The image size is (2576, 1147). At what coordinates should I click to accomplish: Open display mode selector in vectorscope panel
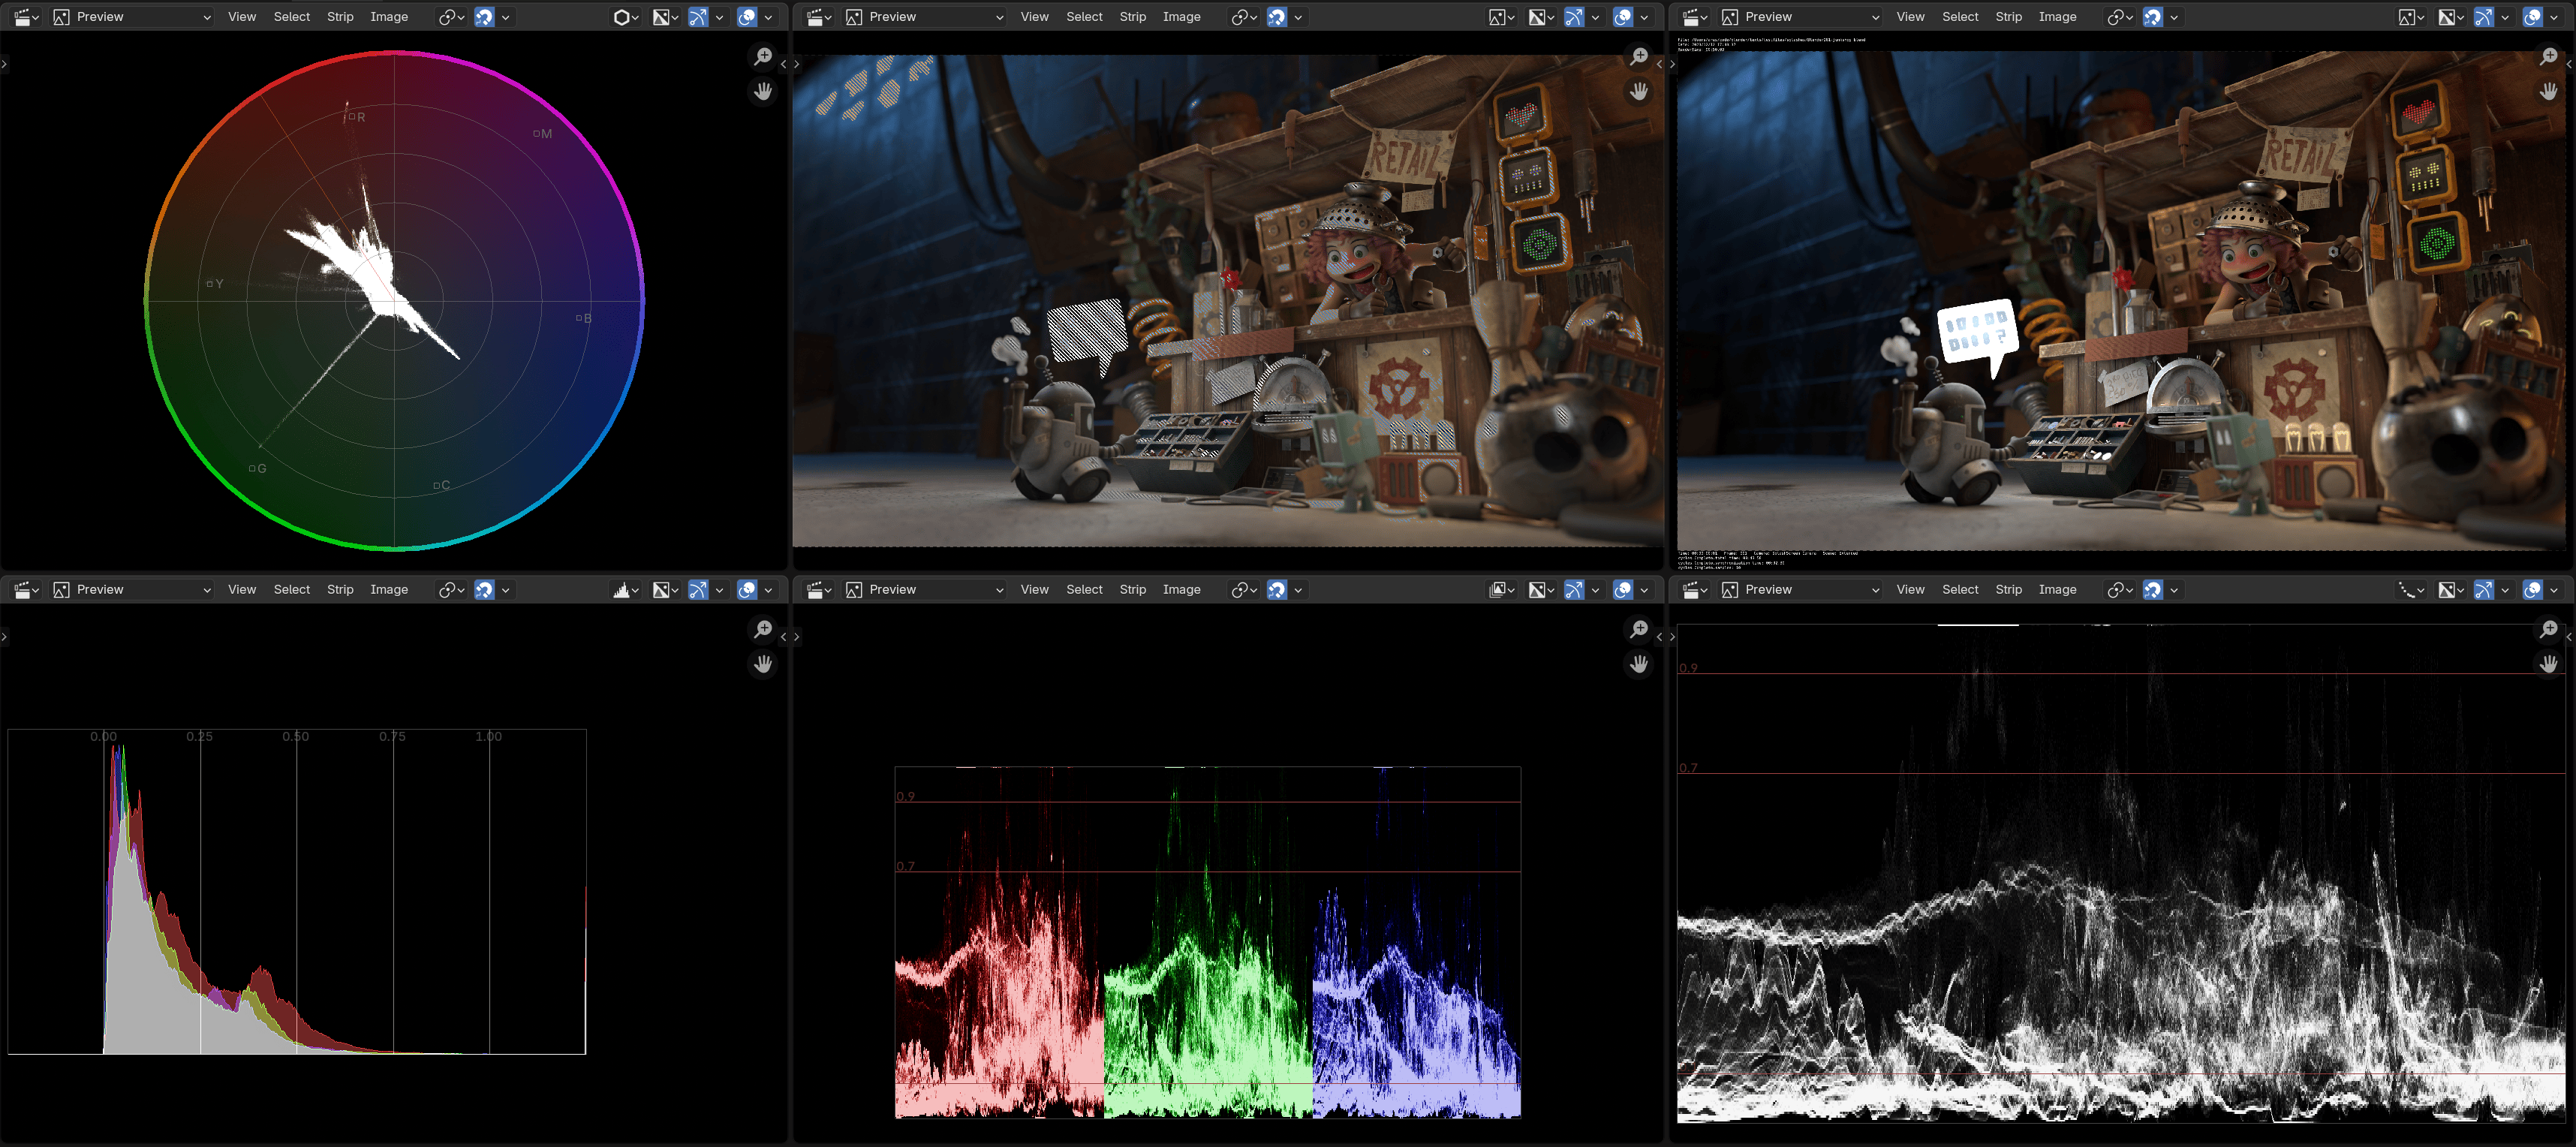click(626, 17)
